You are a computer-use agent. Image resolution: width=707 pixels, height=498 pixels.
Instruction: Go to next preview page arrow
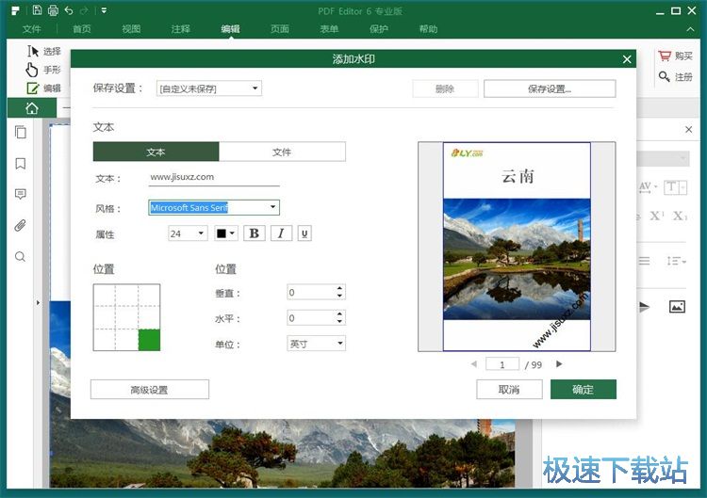pos(559,363)
